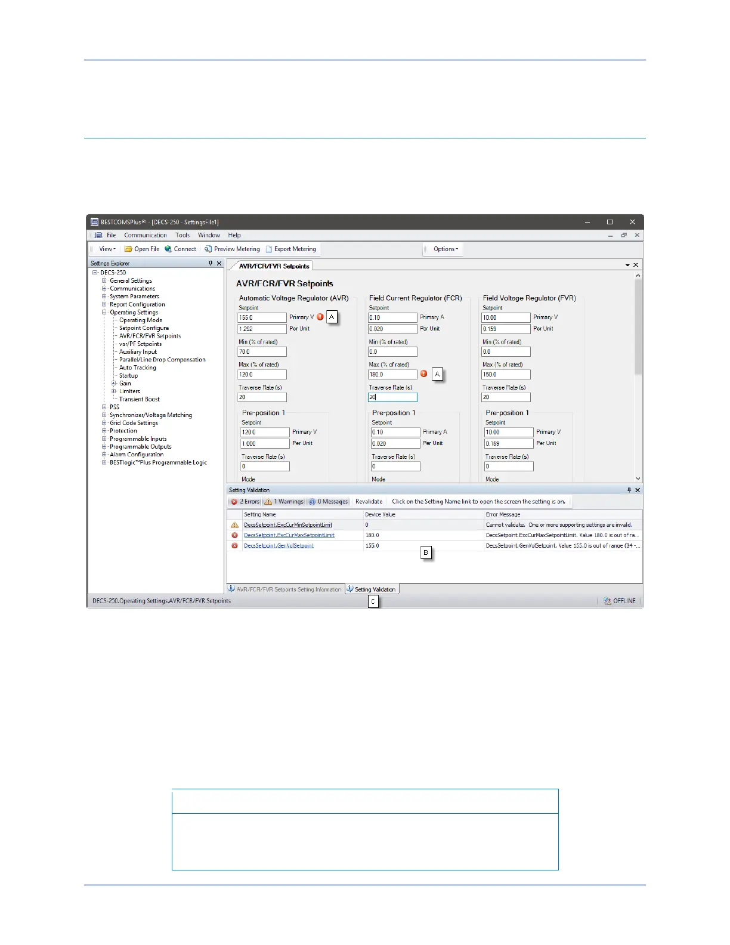Open the DecsSetpoint.GenVolSetpoint link
Image resolution: width=730 pixels, height=945 pixels.
pyautogui.click(x=279, y=545)
